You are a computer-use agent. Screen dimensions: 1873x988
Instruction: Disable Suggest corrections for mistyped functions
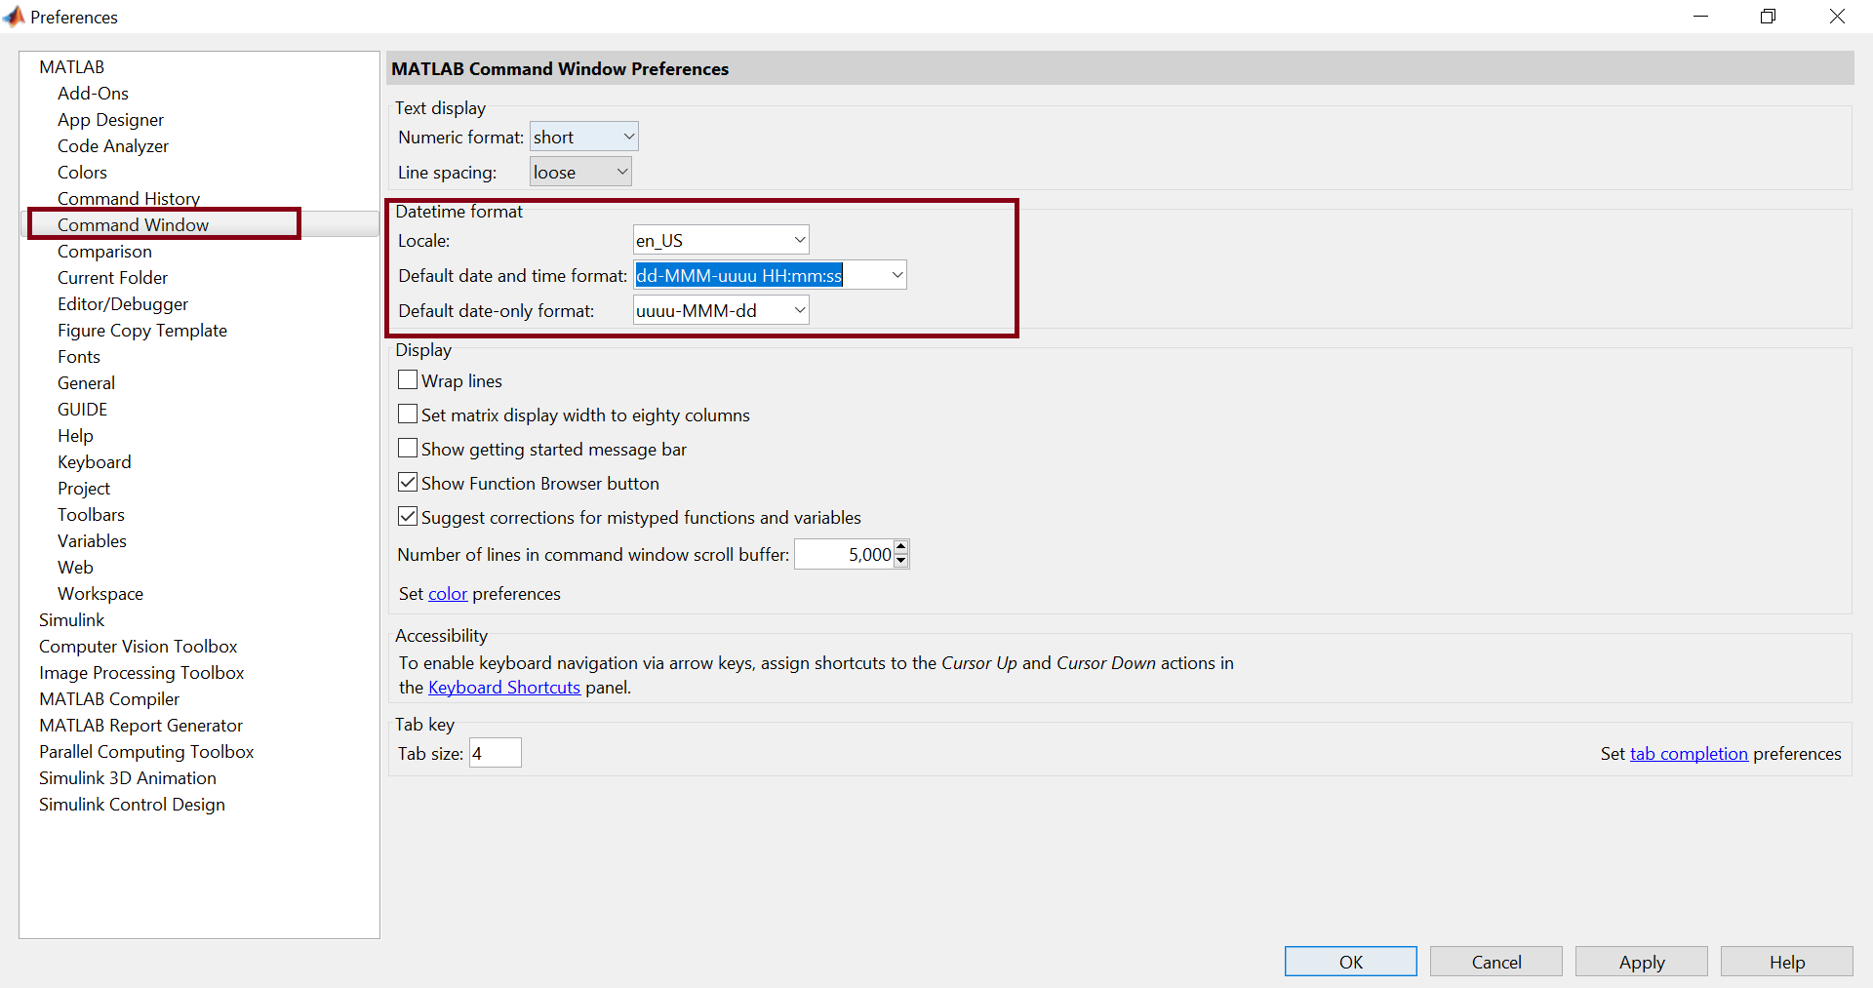[x=408, y=517]
